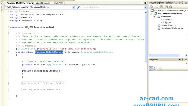Collapse the AR-CADInventorAddin1 project node
Image resolution: width=188 pixels, height=106 pixels.
(151, 14)
